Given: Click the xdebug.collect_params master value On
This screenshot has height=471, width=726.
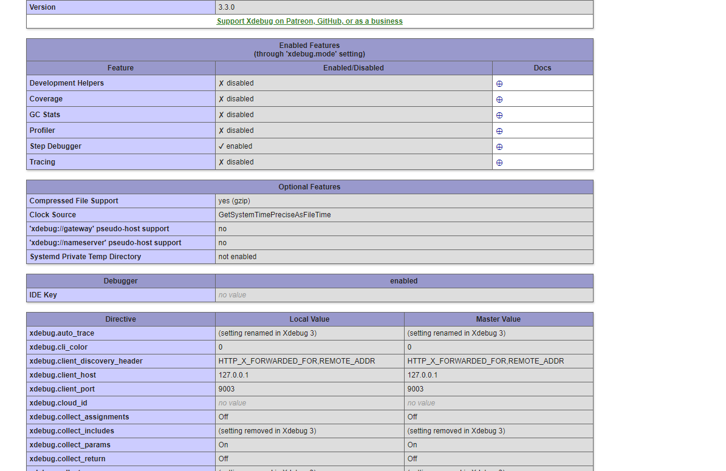Looking at the screenshot, I should (413, 445).
